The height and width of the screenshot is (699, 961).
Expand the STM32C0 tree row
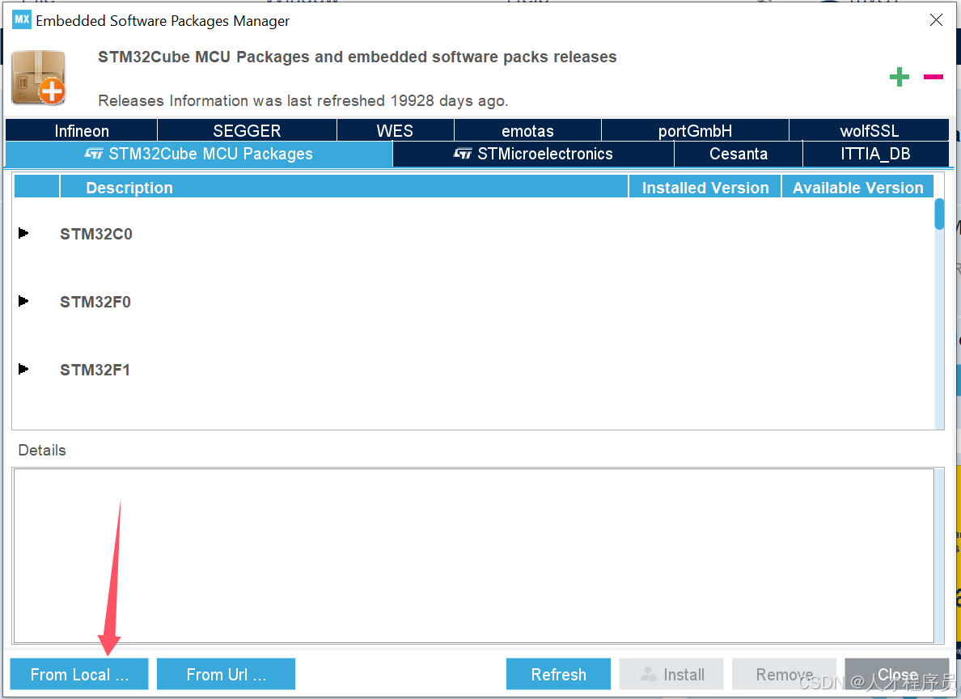pyautogui.click(x=23, y=233)
